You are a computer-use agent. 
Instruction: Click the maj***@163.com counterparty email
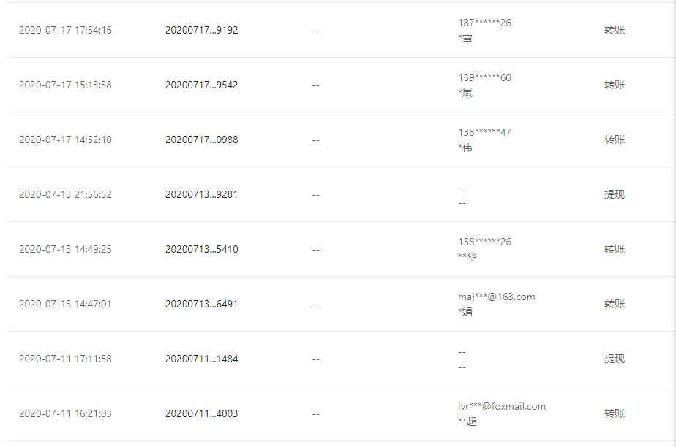click(496, 297)
